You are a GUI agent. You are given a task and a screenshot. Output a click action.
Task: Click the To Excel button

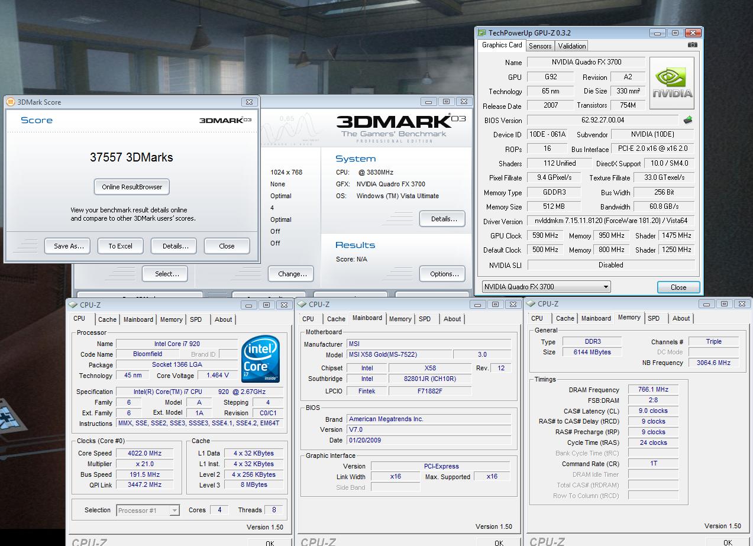(x=120, y=246)
